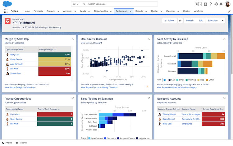Open Phone in the utility bar
Viewport: 233px width, 146px height.
pos(7,143)
